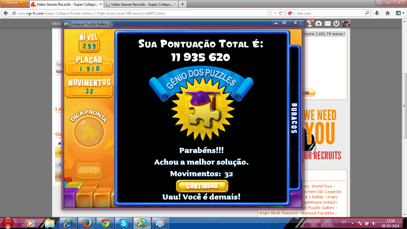Click inside the Ask.com search field
The width and height of the screenshot is (407, 229).
(329, 13)
